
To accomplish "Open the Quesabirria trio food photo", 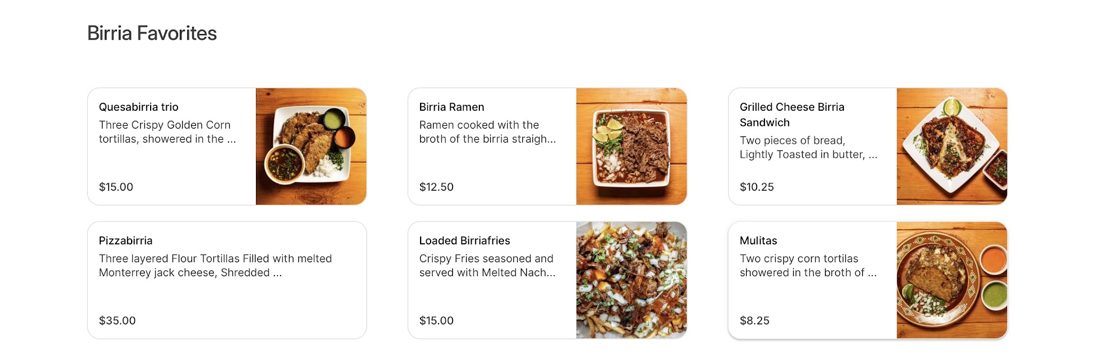I will 311,147.
